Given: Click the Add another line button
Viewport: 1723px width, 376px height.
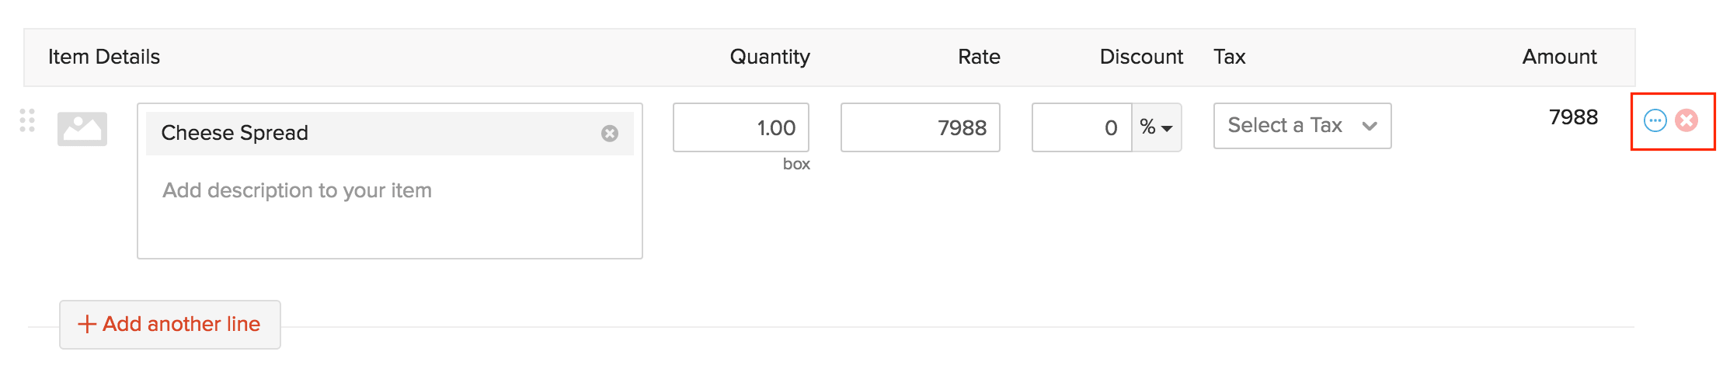Looking at the screenshot, I should coord(170,324).
